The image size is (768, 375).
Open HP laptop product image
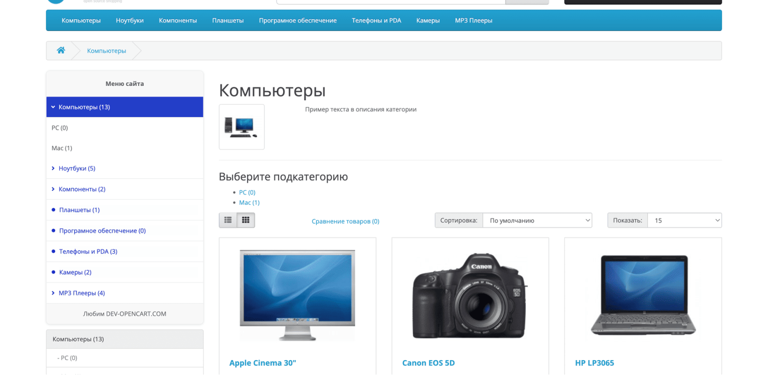click(643, 295)
